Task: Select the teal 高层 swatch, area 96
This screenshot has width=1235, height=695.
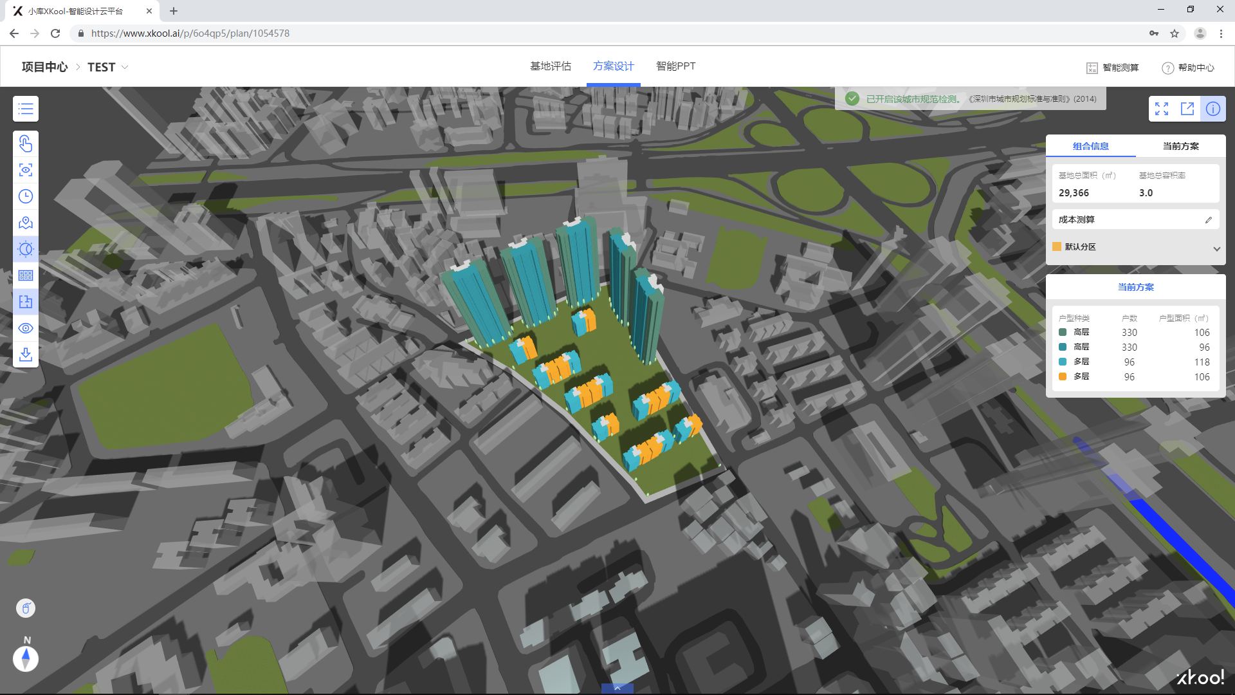Action: [1063, 347]
